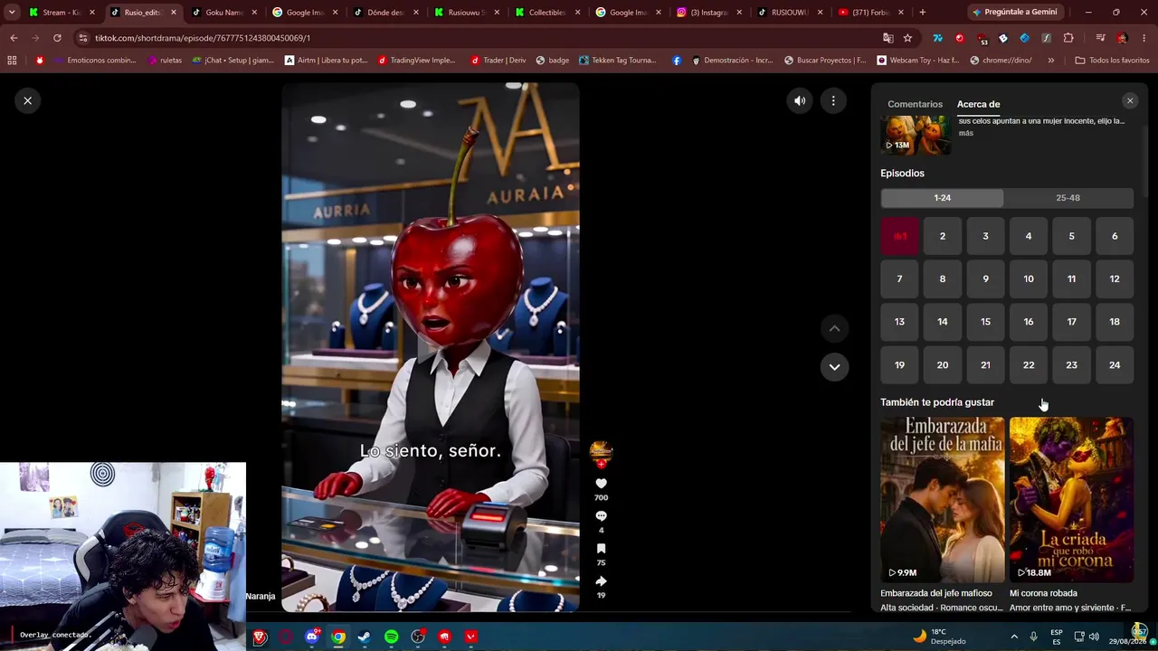Image resolution: width=1158 pixels, height=651 pixels.
Task: Show hidden system tray icons
Action: pyautogui.click(x=1014, y=637)
